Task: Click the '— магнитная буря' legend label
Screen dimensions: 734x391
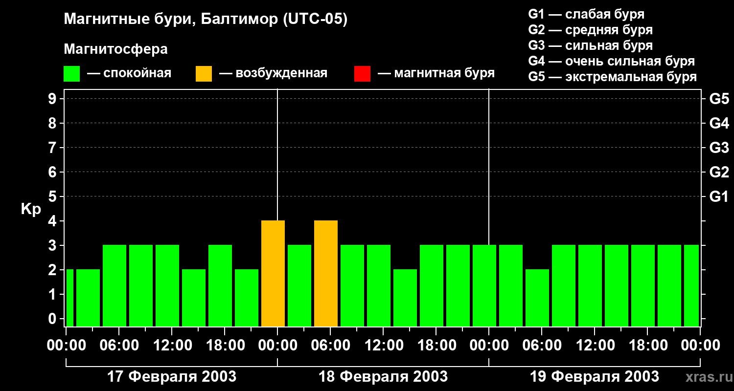Action: click(x=436, y=73)
